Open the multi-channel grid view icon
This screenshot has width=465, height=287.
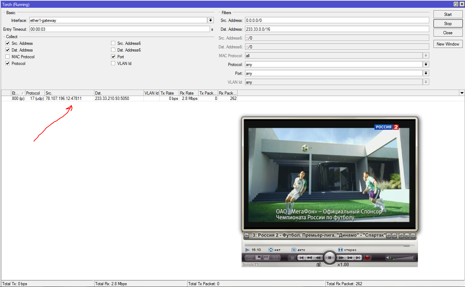pos(266,258)
